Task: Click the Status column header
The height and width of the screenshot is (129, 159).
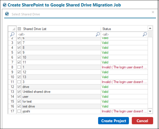Action: (124, 29)
